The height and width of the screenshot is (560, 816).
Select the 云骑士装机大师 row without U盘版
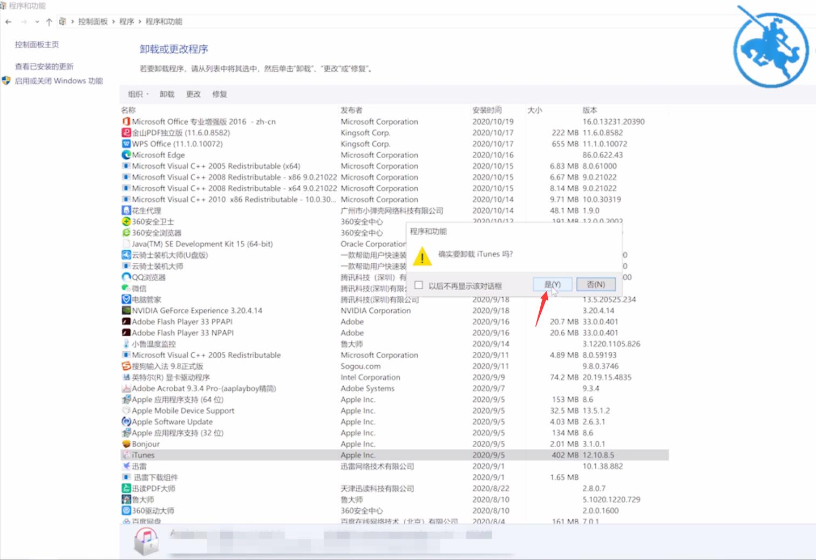pyautogui.click(x=395, y=266)
